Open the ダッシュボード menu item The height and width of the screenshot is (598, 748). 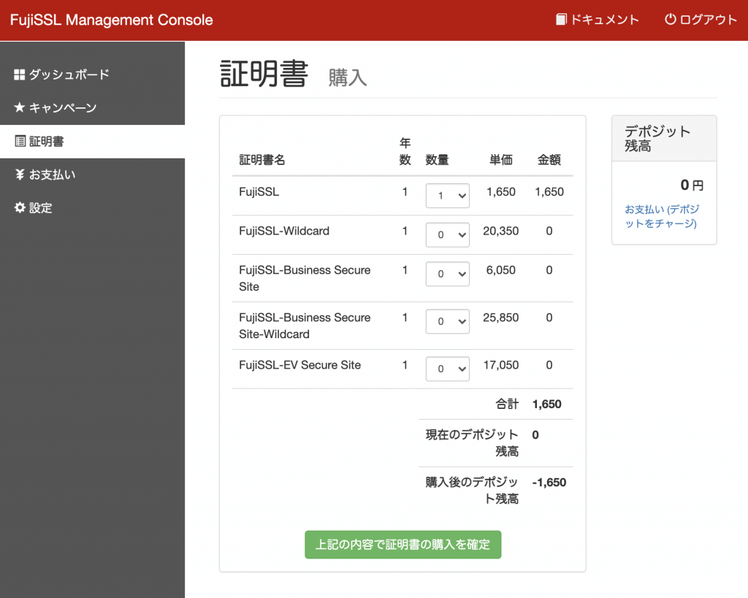(x=93, y=75)
